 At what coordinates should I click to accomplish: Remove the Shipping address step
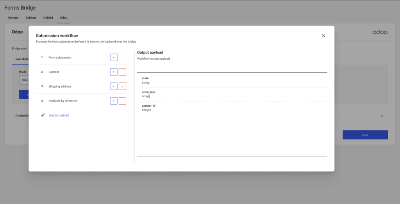click(122, 86)
